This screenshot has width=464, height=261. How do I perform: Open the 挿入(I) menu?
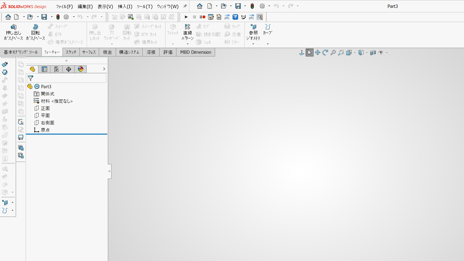pyautogui.click(x=125, y=6)
